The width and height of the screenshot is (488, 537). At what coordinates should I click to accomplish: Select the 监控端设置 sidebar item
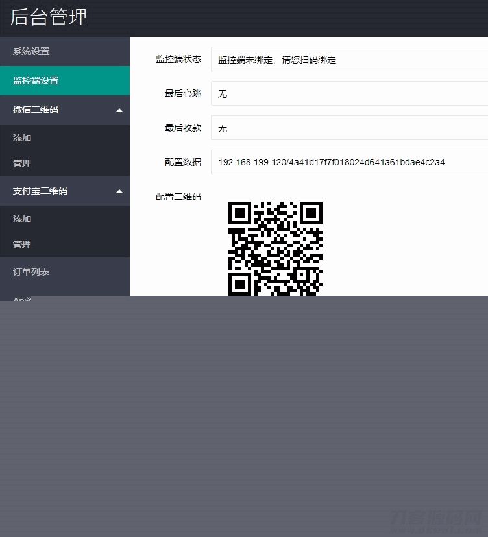(36, 80)
